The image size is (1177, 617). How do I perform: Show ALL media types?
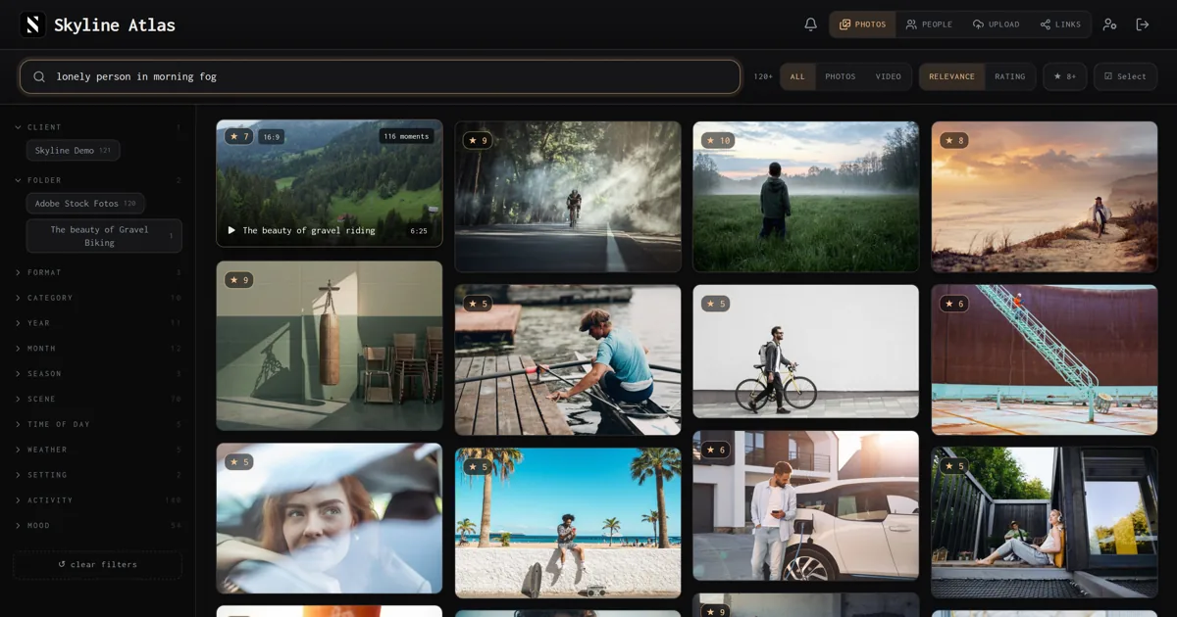click(x=797, y=76)
